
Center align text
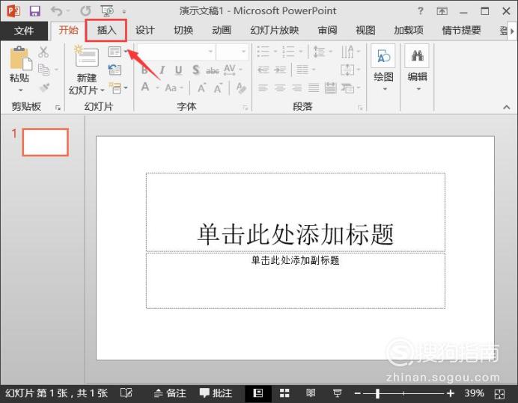pyautogui.click(x=280, y=87)
